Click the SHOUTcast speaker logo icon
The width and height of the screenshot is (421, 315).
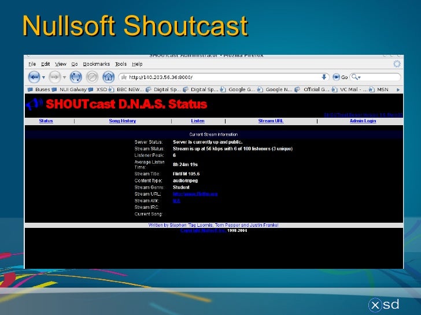pyautogui.click(x=35, y=104)
